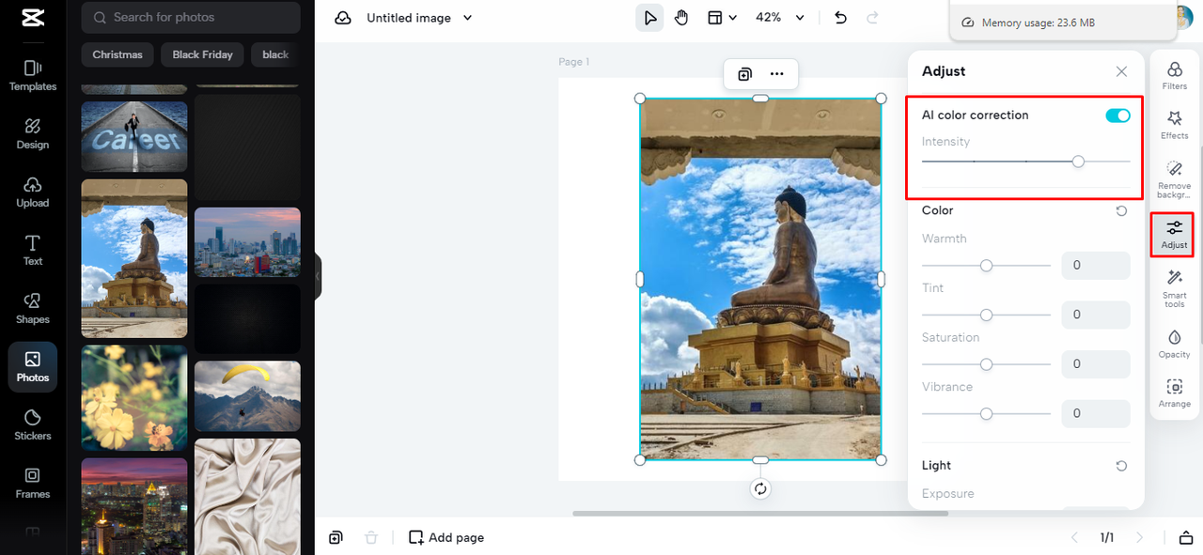The height and width of the screenshot is (555, 1203).
Task: Reset the Color adjustments
Action: [1121, 211]
